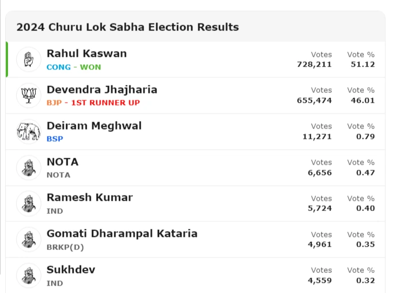
Task: Click the CONG - WON party label
Action: tap(74, 67)
